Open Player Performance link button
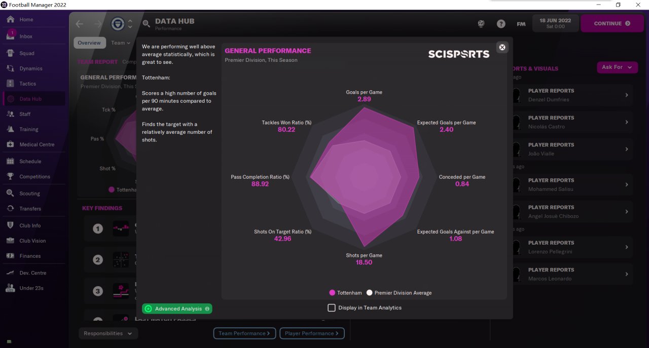649x348 pixels. (x=312, y=333)
